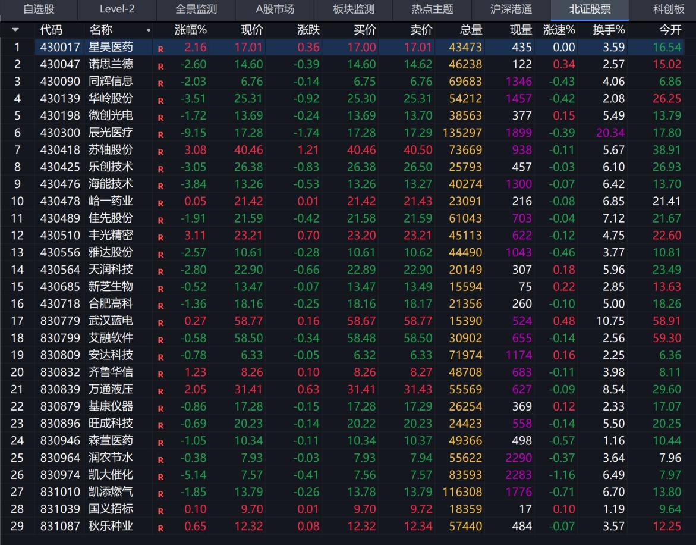Image resolution: width=696 pixels, height=545 pixels.
Task: Switch to the Level-2 tab
Action: (x=117, y=10)
